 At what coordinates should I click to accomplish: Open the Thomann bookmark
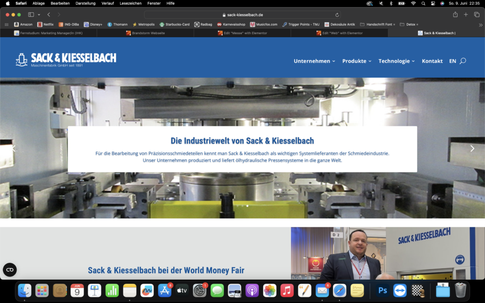click(x=117, y=25)
